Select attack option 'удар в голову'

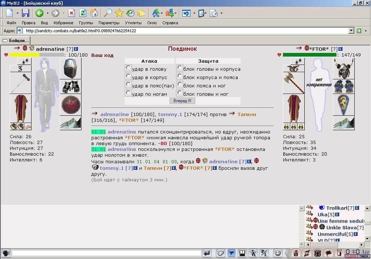128,68
